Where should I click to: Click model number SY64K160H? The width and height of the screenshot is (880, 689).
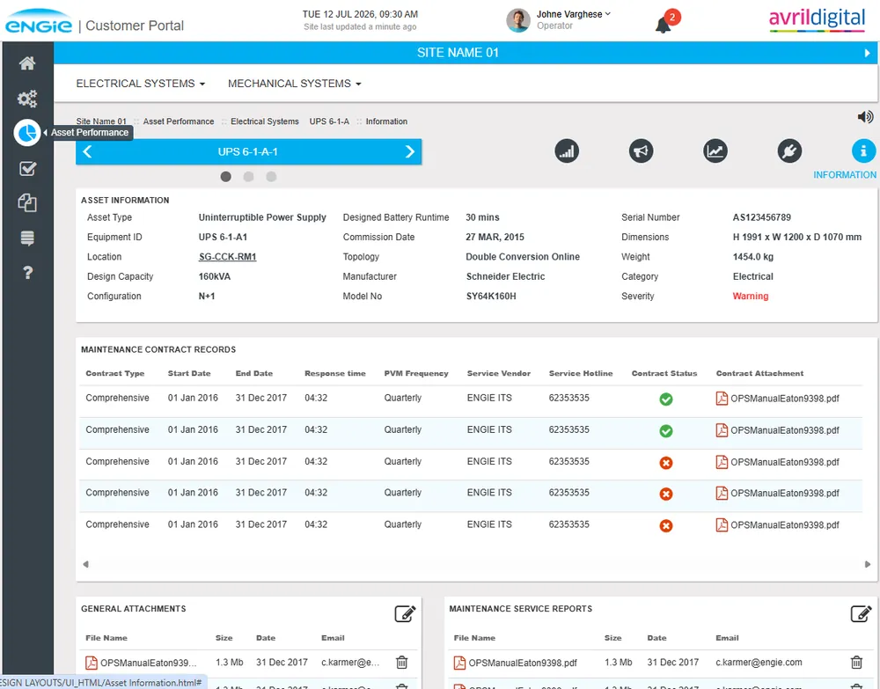point(491,297)
